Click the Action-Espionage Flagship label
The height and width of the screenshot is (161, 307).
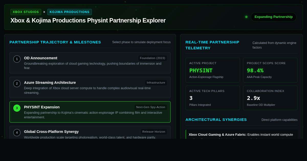[x=206, y=77]
